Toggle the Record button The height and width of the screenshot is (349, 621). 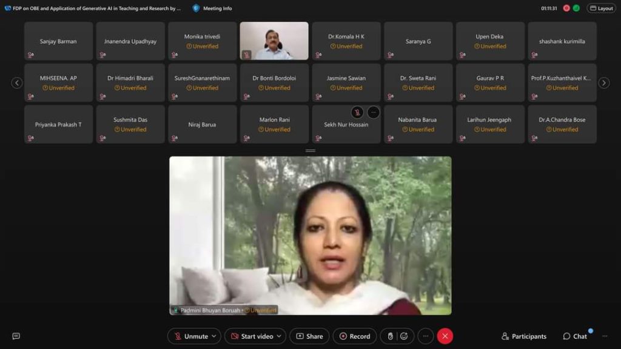pos(355,336)
